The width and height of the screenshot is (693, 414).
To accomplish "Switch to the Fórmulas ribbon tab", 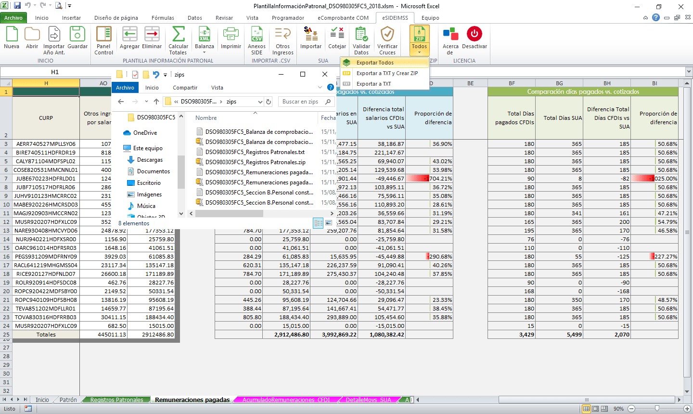I will (163, 18).
